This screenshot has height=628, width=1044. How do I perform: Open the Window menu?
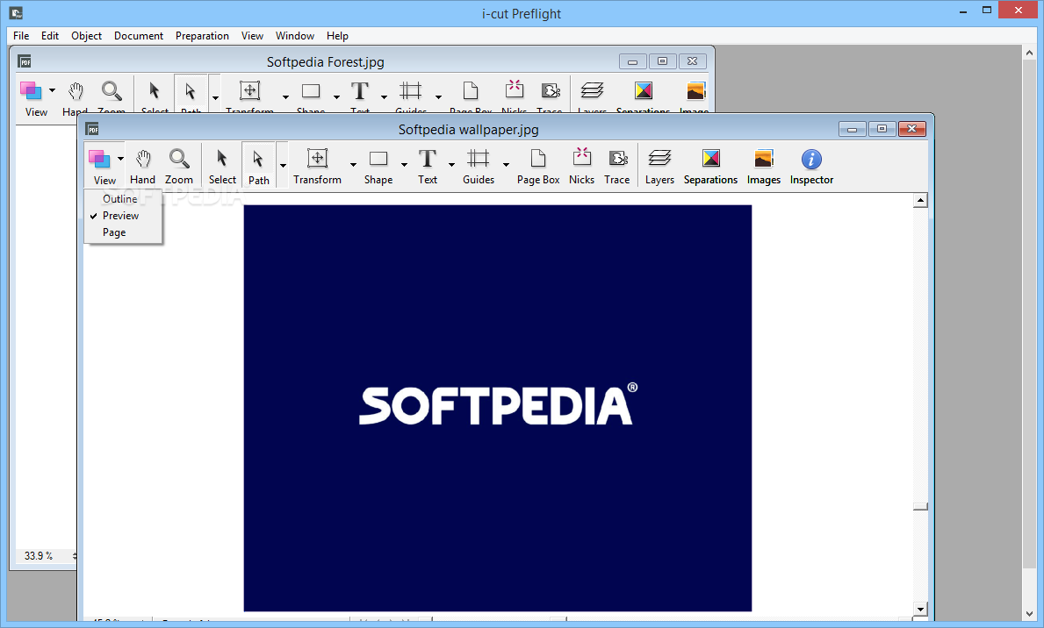pyautogui.click(x=295, y=36)
